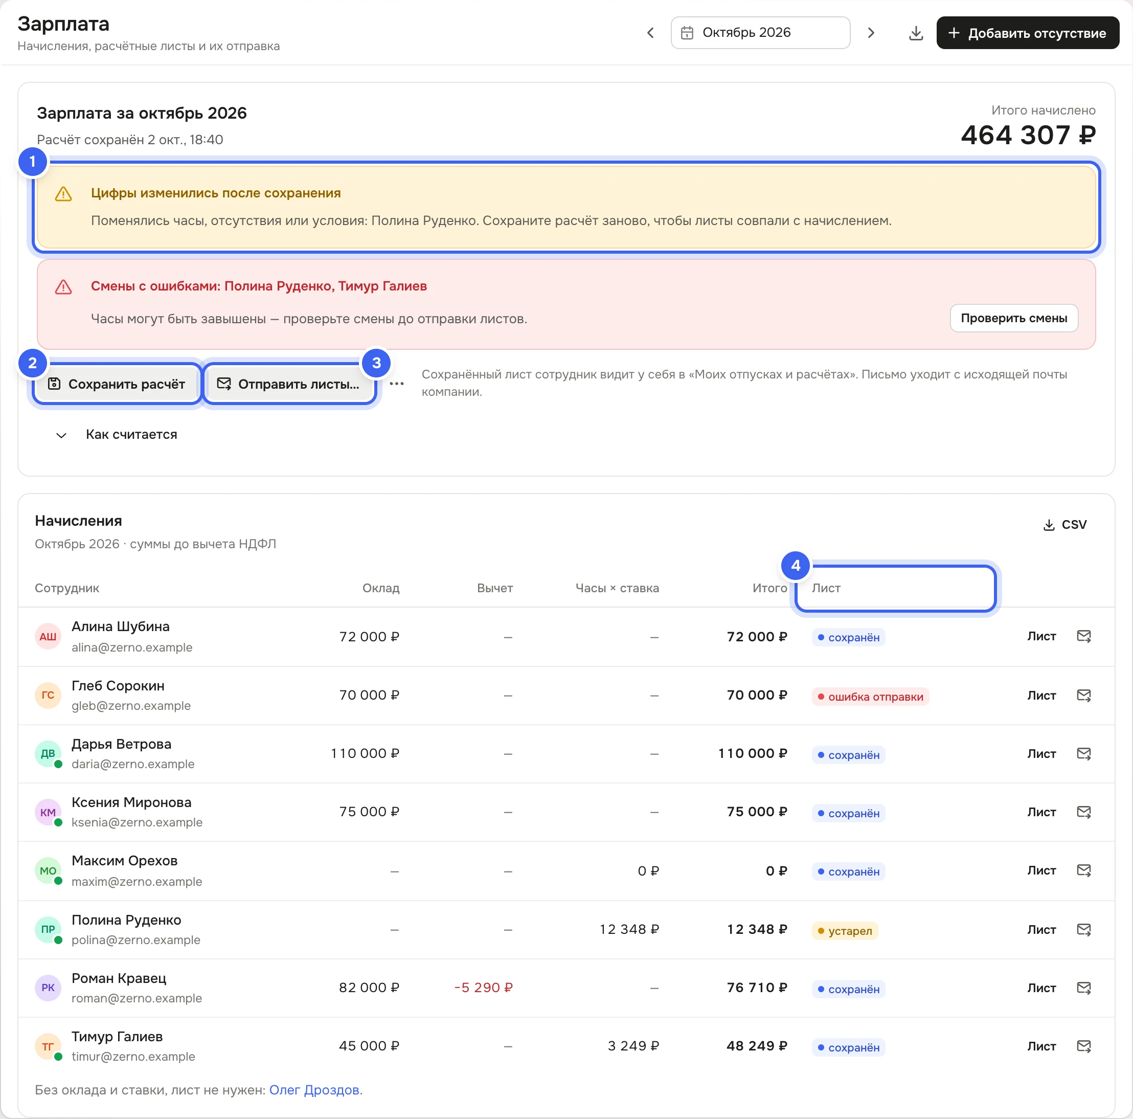Click the Сотрудник column header
Screen dimensions: 1133x1119
(67, 588)
